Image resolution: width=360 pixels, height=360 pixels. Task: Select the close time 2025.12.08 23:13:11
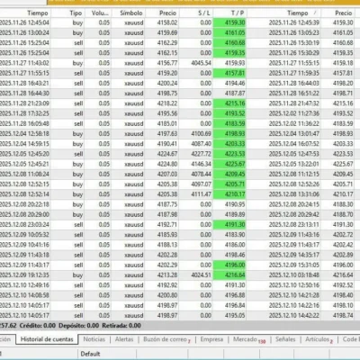pos(294,225)
